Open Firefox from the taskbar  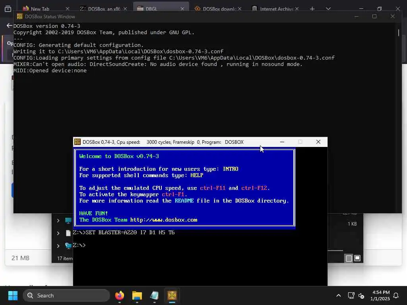click(x=119, y=295)
